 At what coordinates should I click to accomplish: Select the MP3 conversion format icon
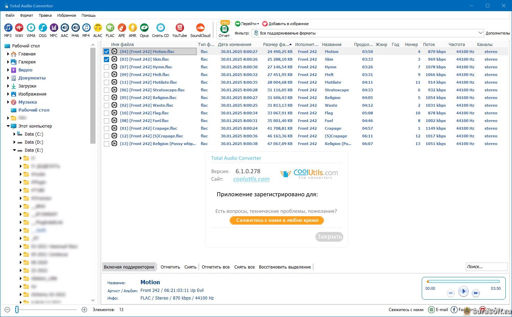(8, 28)
